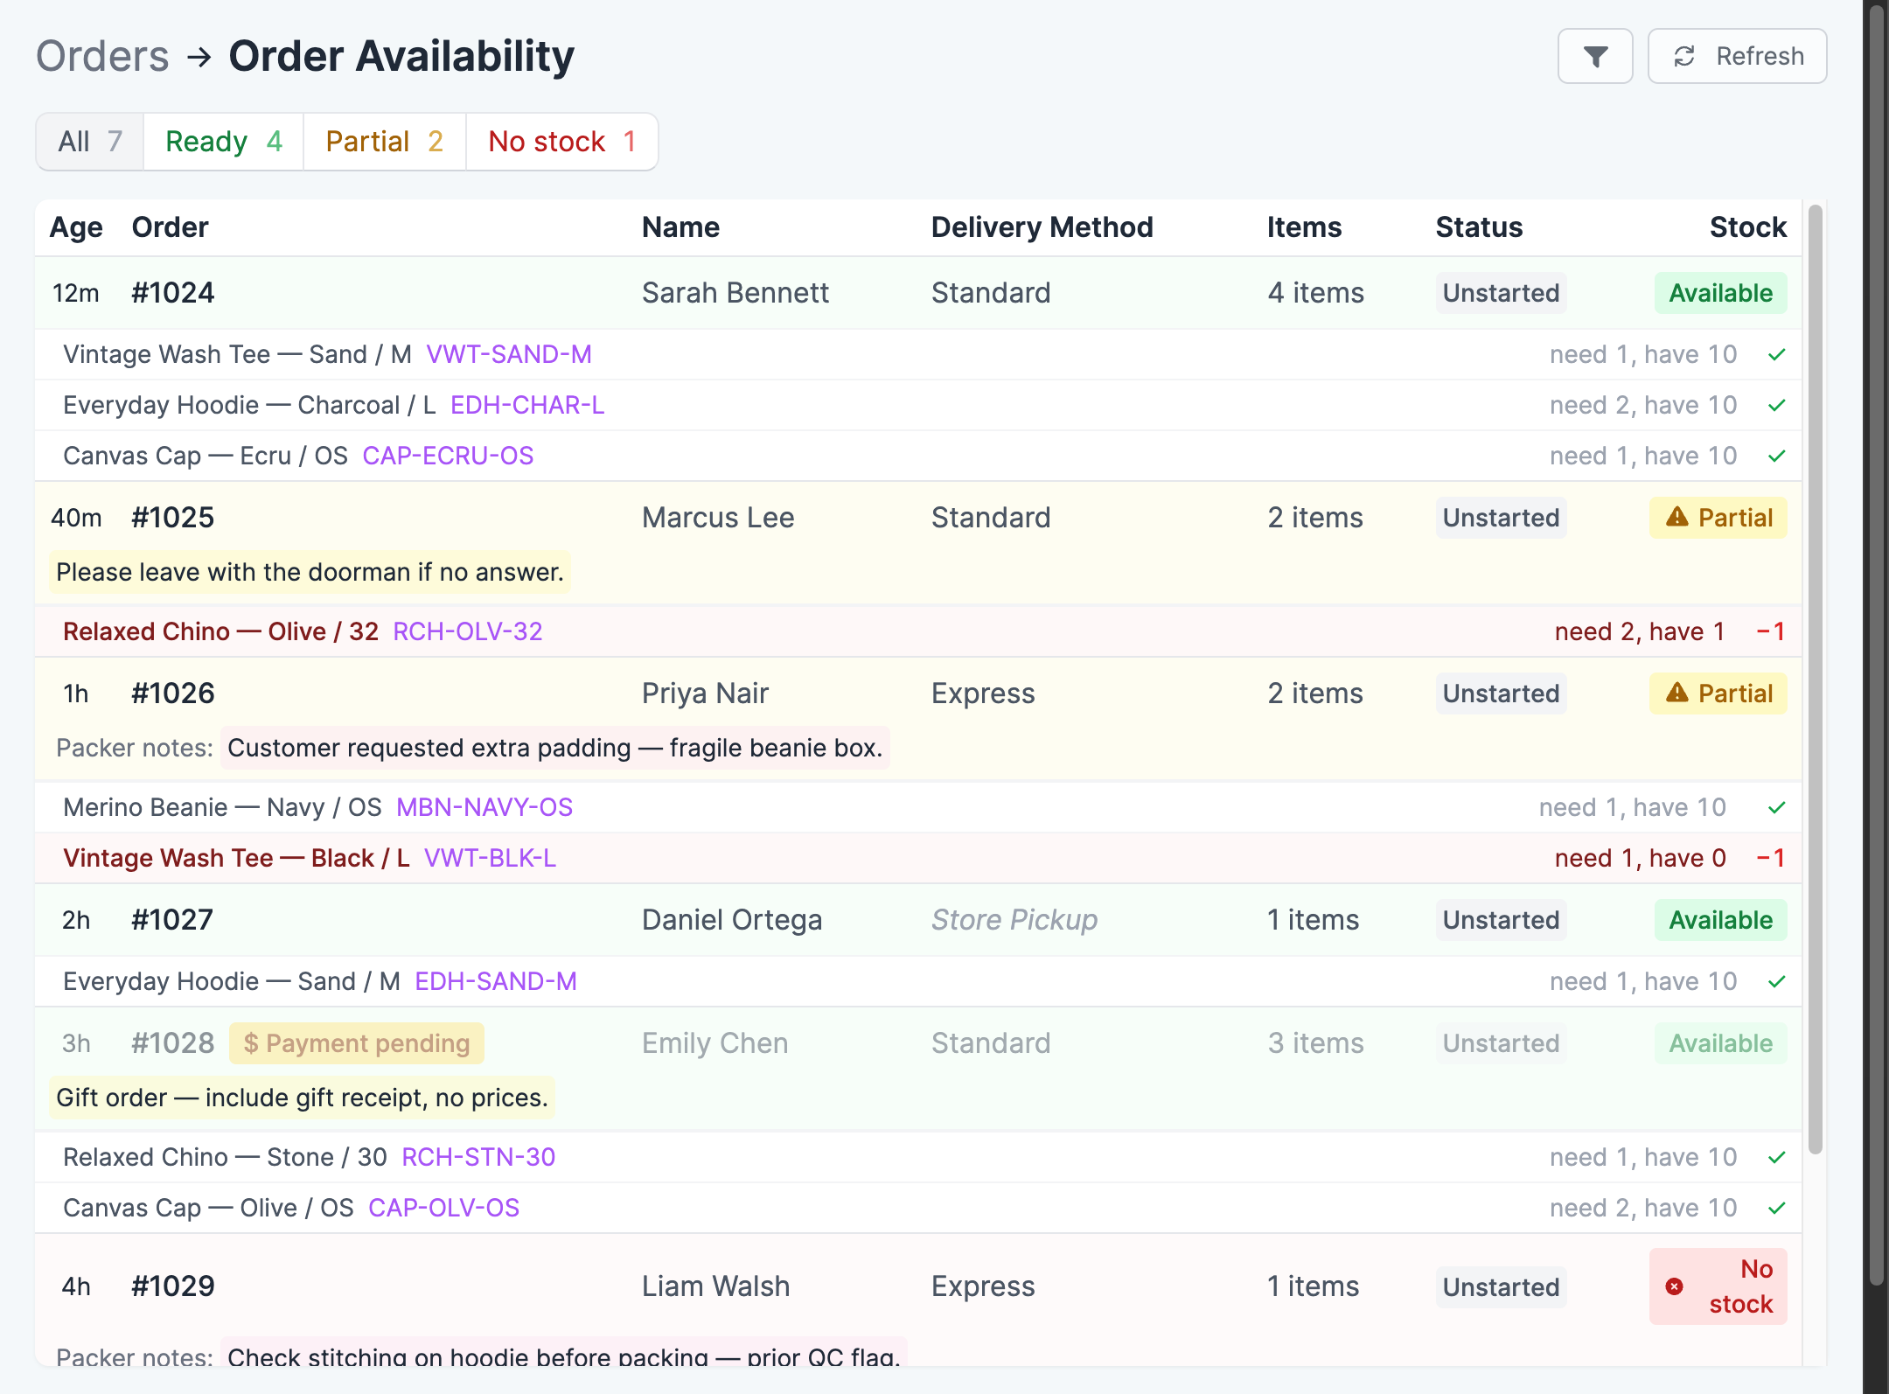Click Unstarted status for Liam Walsh
This screenshot has width=1889, height=1394.
pyautogui.click(x=1501, y=1287)
